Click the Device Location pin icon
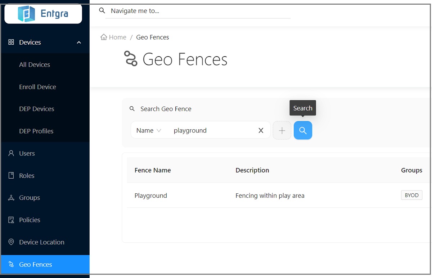Viewport: 432px width, 278px height. (x=11, y=242)
